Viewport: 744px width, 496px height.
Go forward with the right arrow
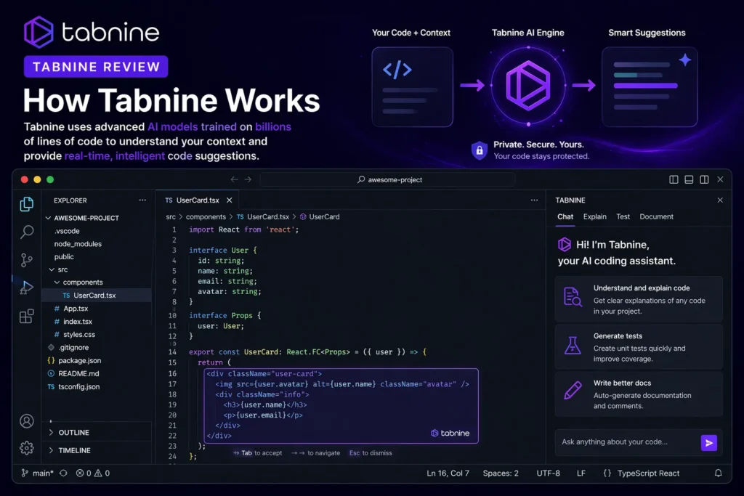(x=248, y=179)
